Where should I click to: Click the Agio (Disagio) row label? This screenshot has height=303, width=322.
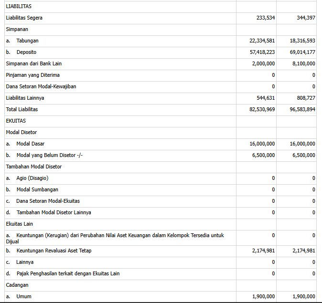pyautogui.click(x=32, y=178)
